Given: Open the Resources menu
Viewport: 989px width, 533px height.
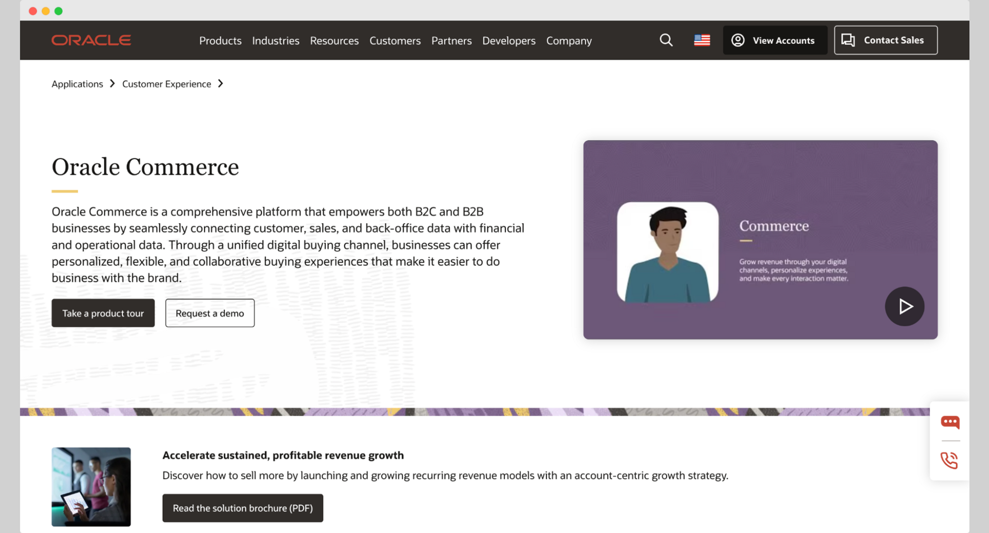Looking at the screenshot, I should tap(334, 41).
